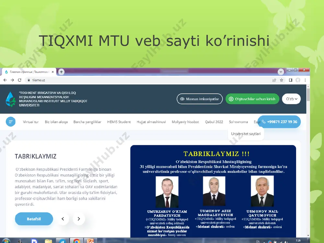Image resolution: width=324 pixels, height=243 pixels.
Task: Open a new browser tab
Action: point(61,72)
